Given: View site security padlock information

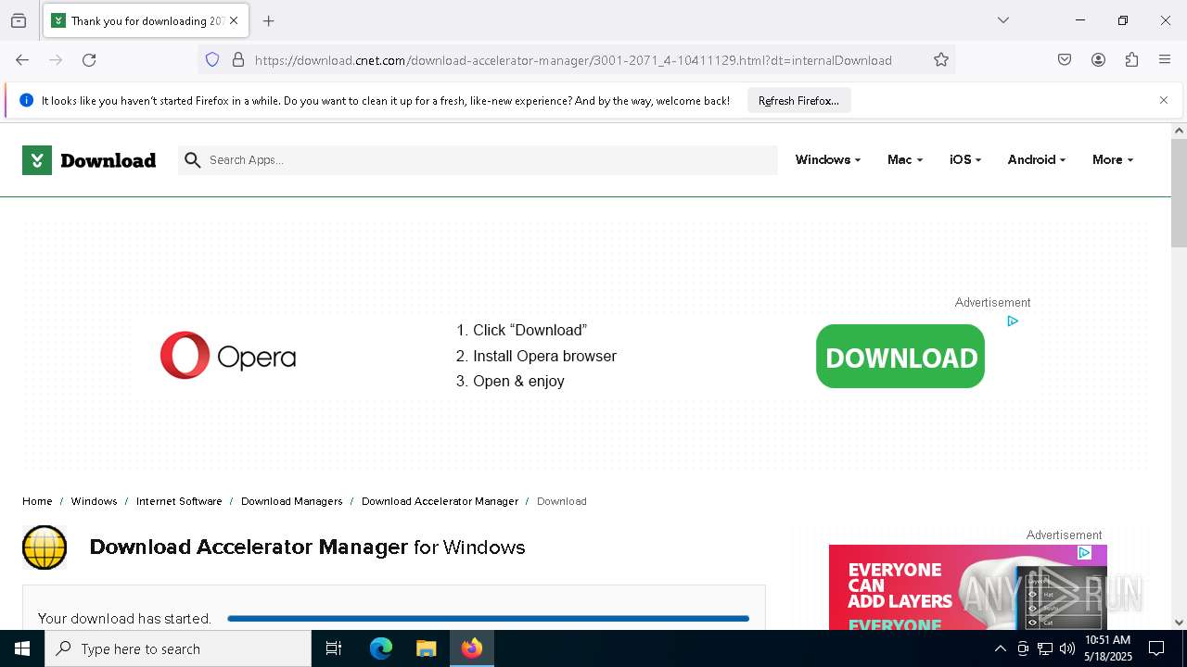Looking at the screenshot, I should 238,60.
